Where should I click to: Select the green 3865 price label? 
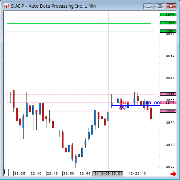click(x=168, y=23)
